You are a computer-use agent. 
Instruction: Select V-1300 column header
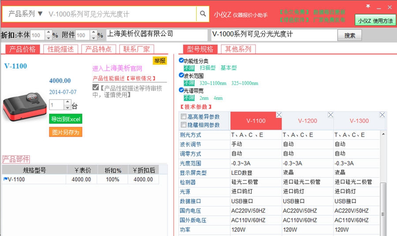tap(359, 121)
